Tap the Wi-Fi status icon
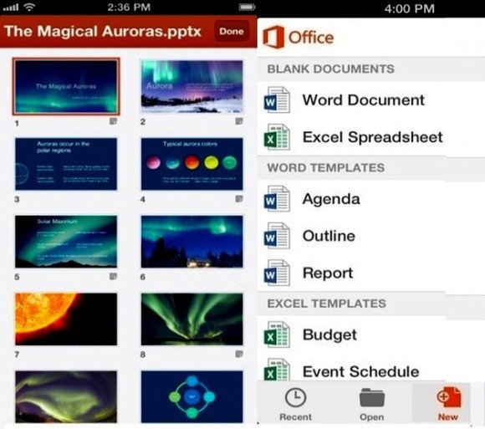Viewport: 485px width, 429px height. click(29, 7)
